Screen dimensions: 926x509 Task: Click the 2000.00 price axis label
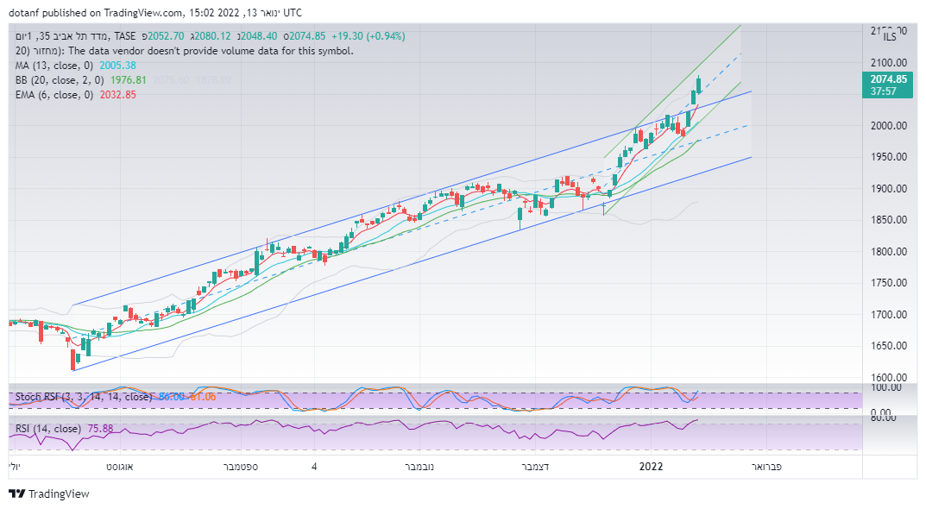889,126
